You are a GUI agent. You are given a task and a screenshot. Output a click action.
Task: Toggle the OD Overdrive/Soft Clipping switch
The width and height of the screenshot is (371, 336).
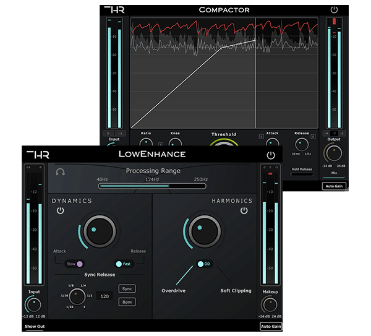pos(203,264)
